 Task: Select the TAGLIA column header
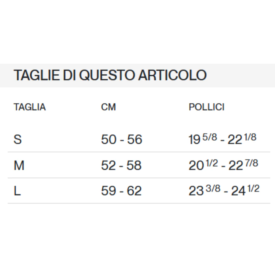point(30,107)
